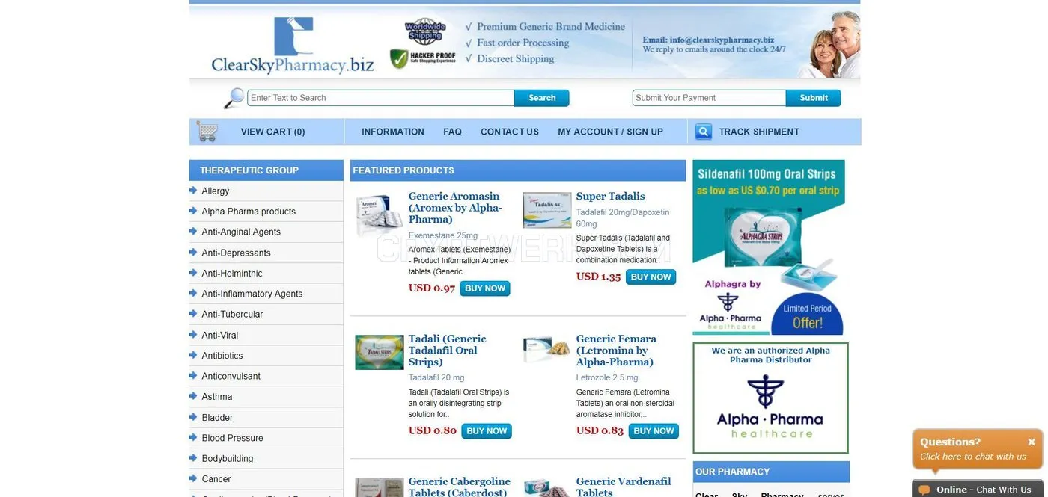Open Tadali (Generic Tadalafil Oral Strips) title
The height and width of the screenshot is (497, 1048).
coord(447,351)
